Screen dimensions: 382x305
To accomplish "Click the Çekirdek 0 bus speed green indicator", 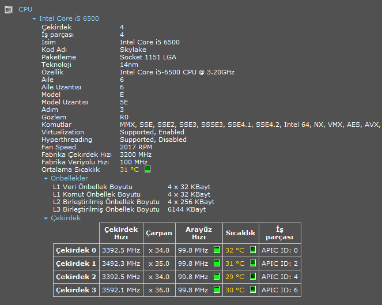I will click(217, 250).
